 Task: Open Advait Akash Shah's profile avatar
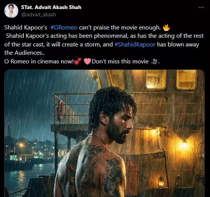11,11
